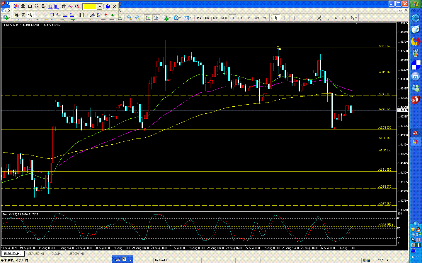Click the candlestick chart icon in floating toolbar
Screen dimensions: 422x263
pos(16,6)
